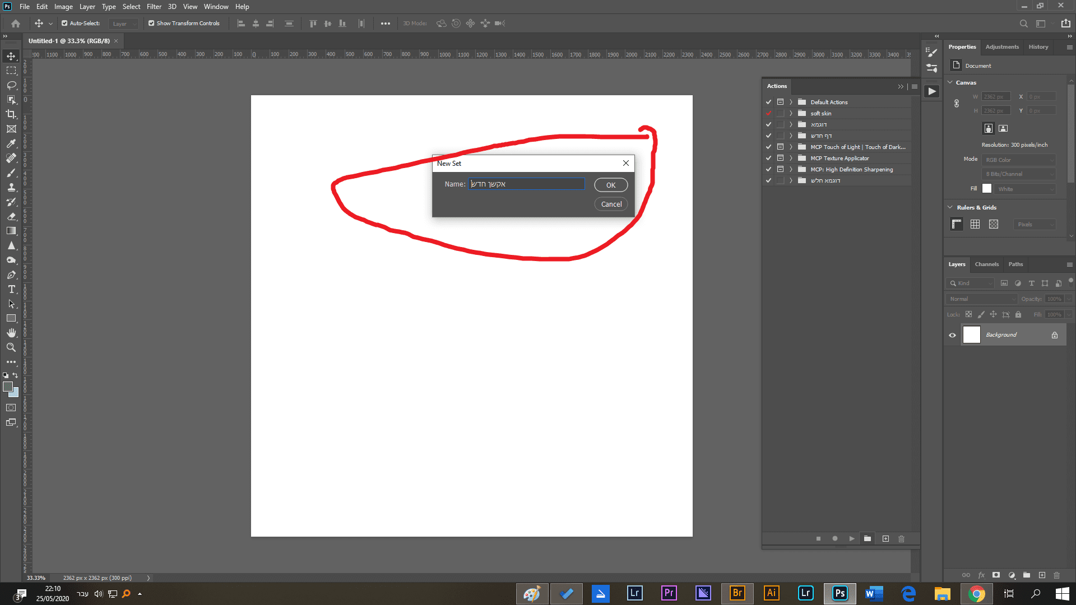Select the Crop tool
Image resolution: width=1076 pixels, height=605 pixels.
11,114
